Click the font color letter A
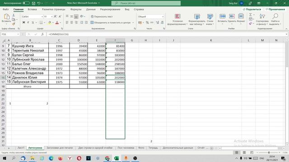 57,22
